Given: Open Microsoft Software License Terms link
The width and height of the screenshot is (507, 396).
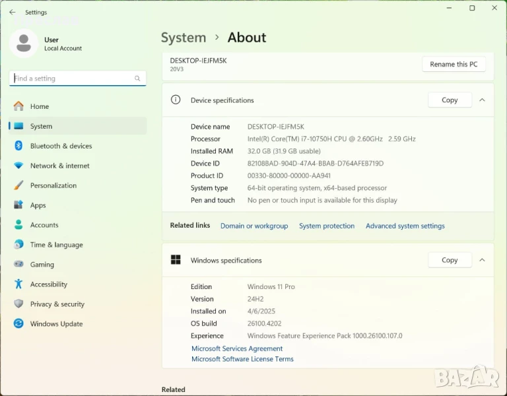Looking at the screenshot, I should click(242, 359).
